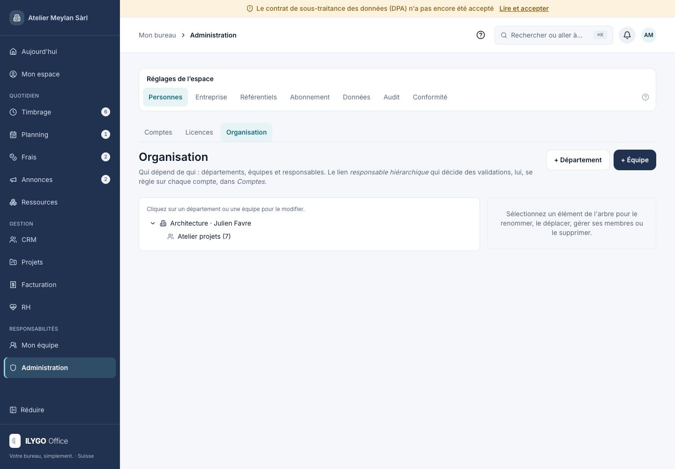Click the Réduire collapse-sidebar icon
675x469 pixels.
click(13, 410)
